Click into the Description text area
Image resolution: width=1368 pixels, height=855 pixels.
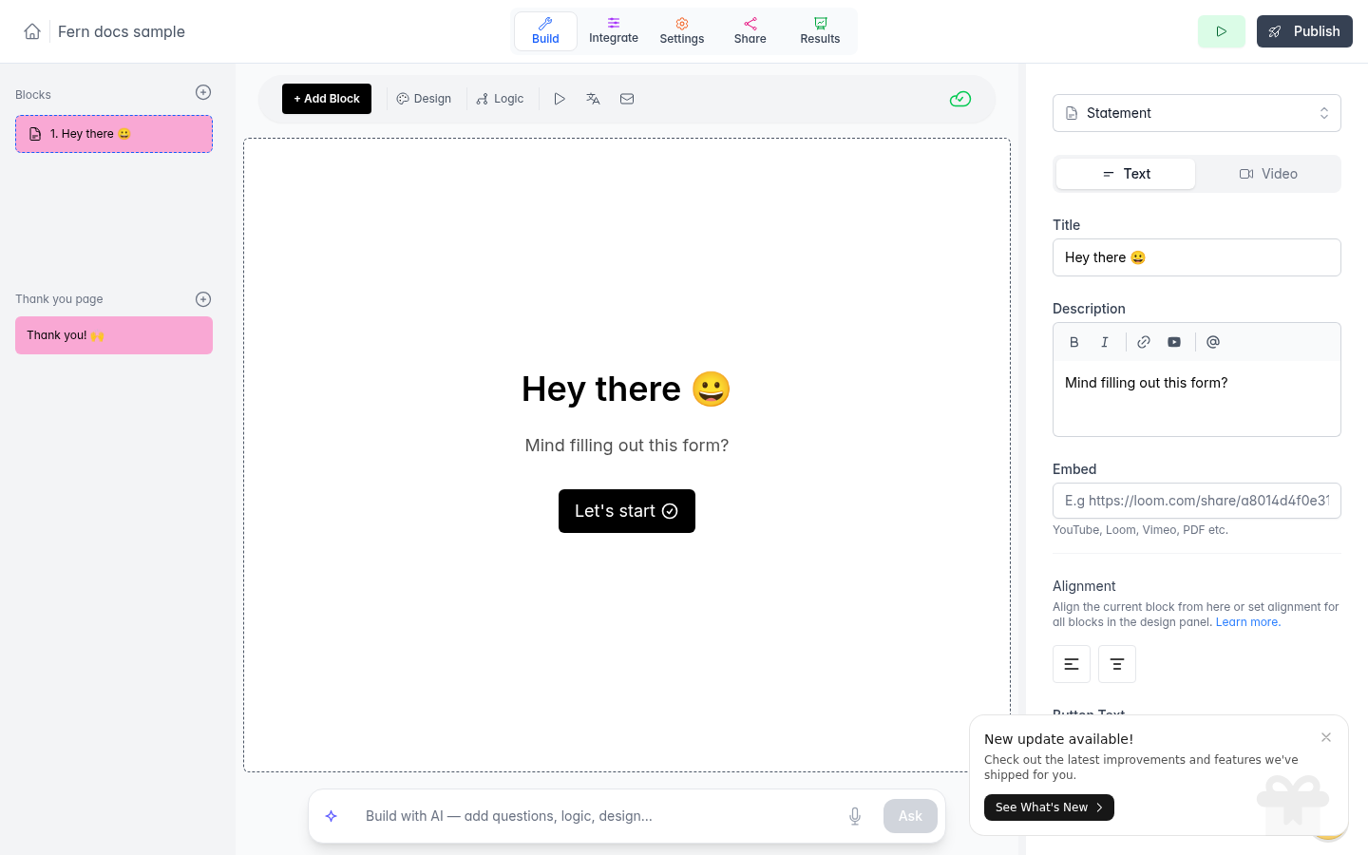point(1197,398)
